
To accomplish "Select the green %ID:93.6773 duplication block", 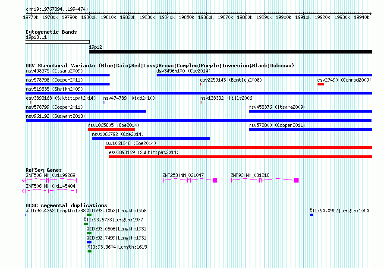I will tap(86, 224).
